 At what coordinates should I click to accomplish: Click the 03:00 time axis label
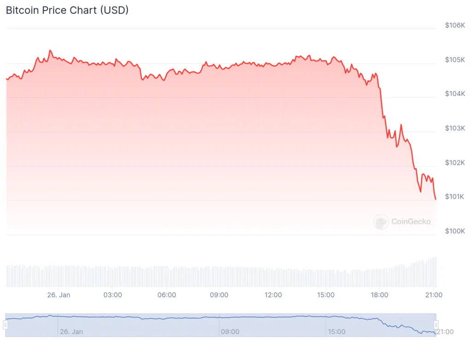(112, 295)
